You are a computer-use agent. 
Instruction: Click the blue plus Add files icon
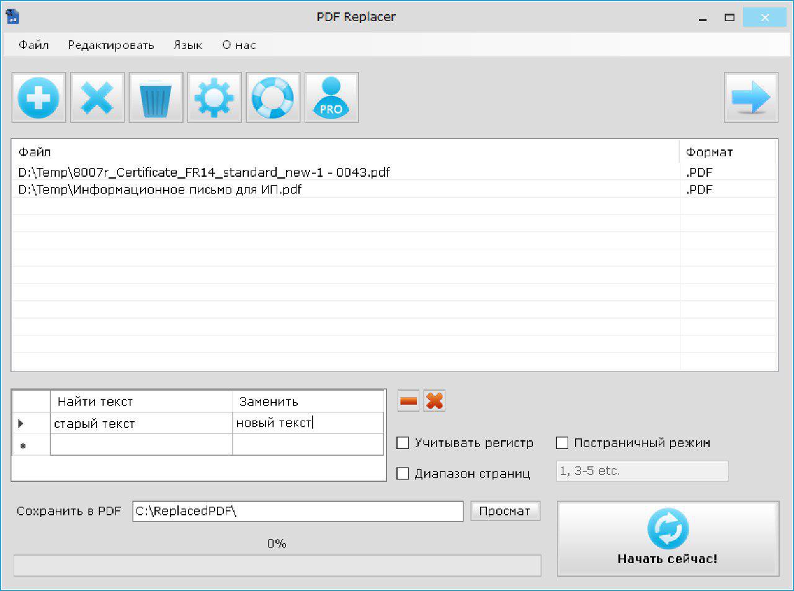(x=38, y=97)
